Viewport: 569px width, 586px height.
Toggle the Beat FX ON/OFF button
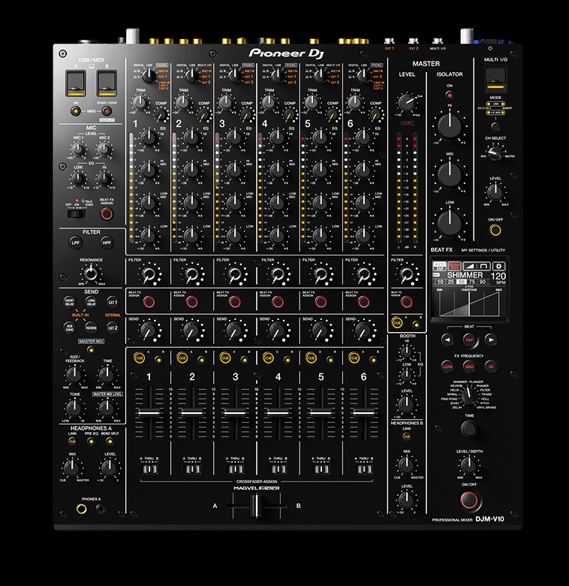click(x=469, y=500)
